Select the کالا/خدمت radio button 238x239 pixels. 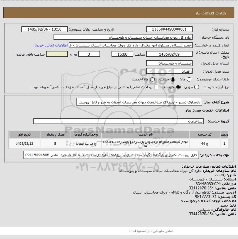(152, 79)
